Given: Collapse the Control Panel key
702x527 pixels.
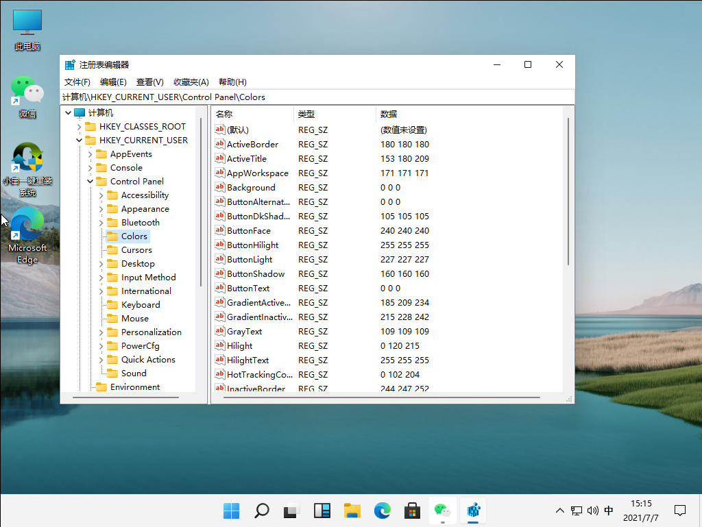Looking at the screenshot, I should (x=90, y=181).
